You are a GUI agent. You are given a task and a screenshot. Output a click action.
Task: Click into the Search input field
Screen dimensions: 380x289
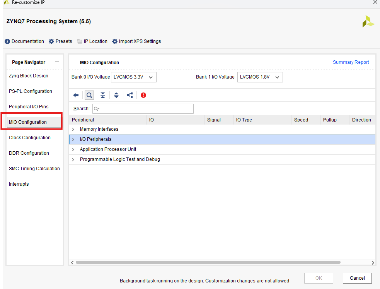click(143, 109)
